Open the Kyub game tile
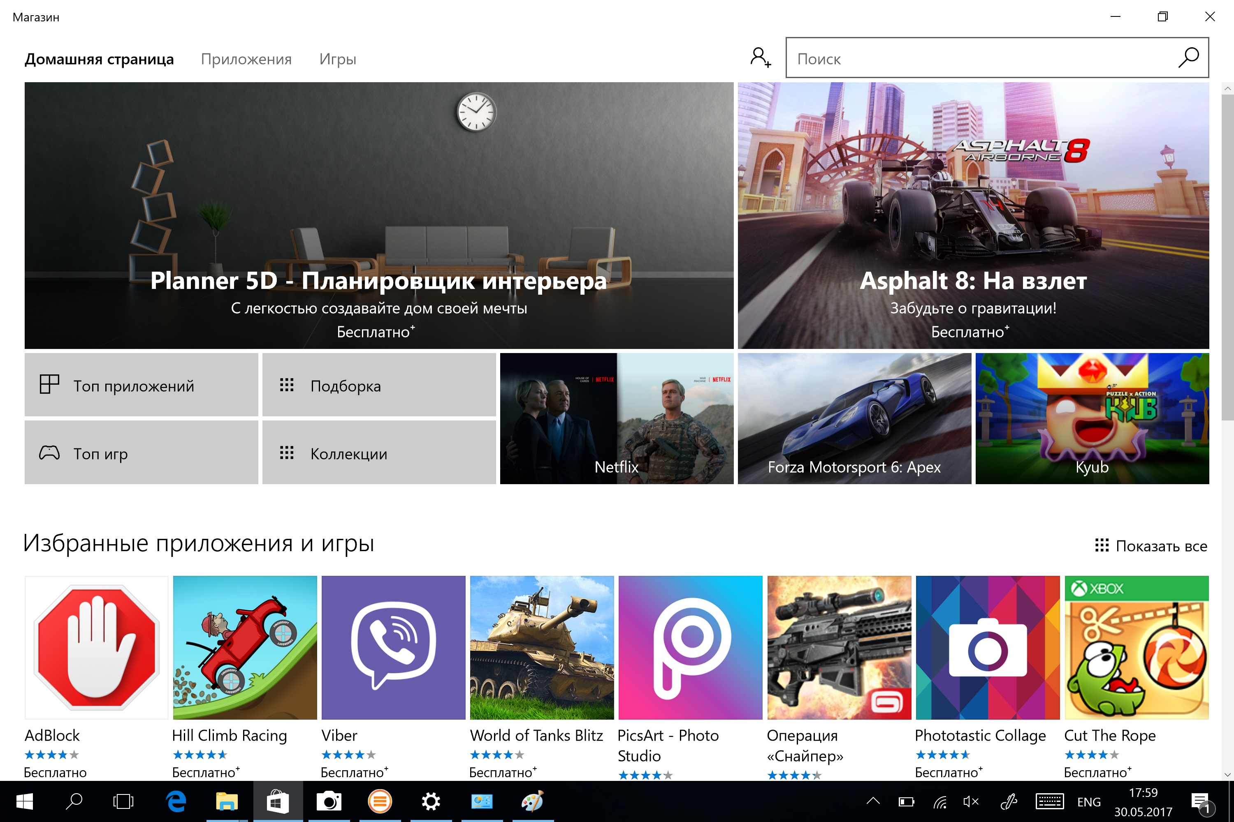The height and width of the screenshot is (822, 1234). 1093,418
